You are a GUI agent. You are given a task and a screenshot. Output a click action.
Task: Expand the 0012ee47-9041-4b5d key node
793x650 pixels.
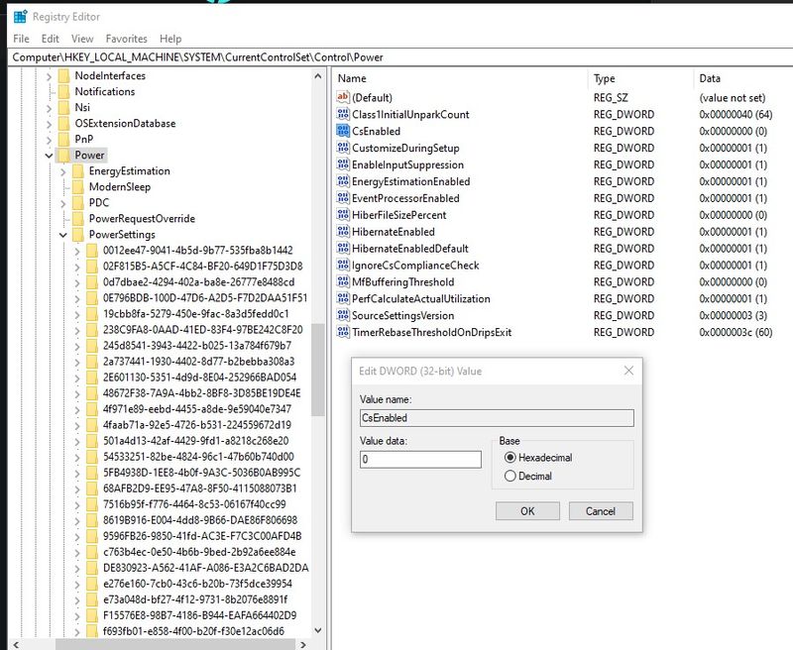coord(77,251)
